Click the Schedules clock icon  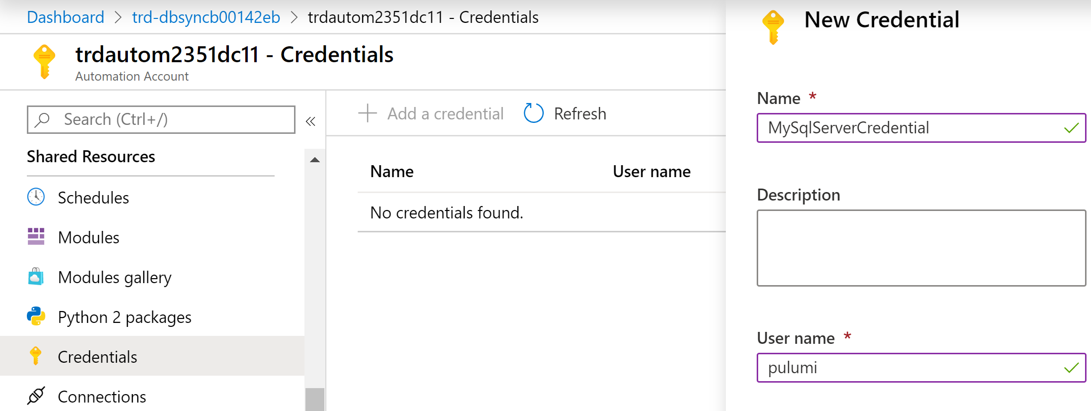(36, 197)
